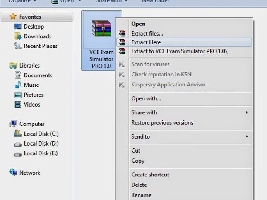The height and width of the screenshot is (200, 267).
Task: Select Computer label in navigation pane
Action: (32, 124)
